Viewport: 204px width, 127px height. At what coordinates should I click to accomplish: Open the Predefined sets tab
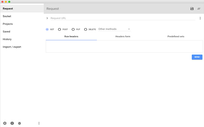176,37
